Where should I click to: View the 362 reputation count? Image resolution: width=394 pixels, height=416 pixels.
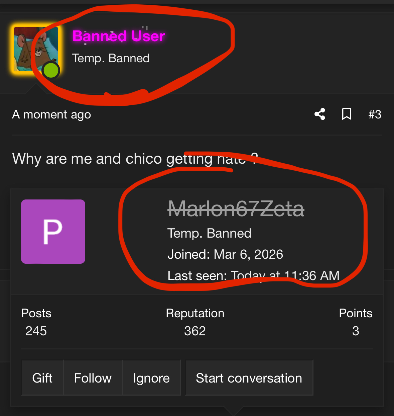coord(195,331)
